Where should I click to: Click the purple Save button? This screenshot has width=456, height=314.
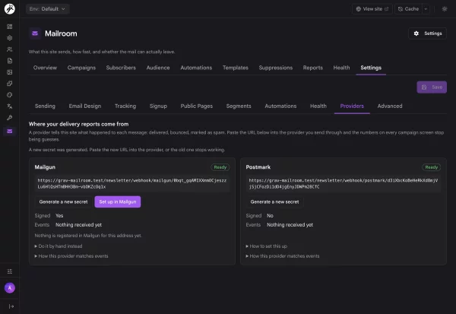pos(432,87)
